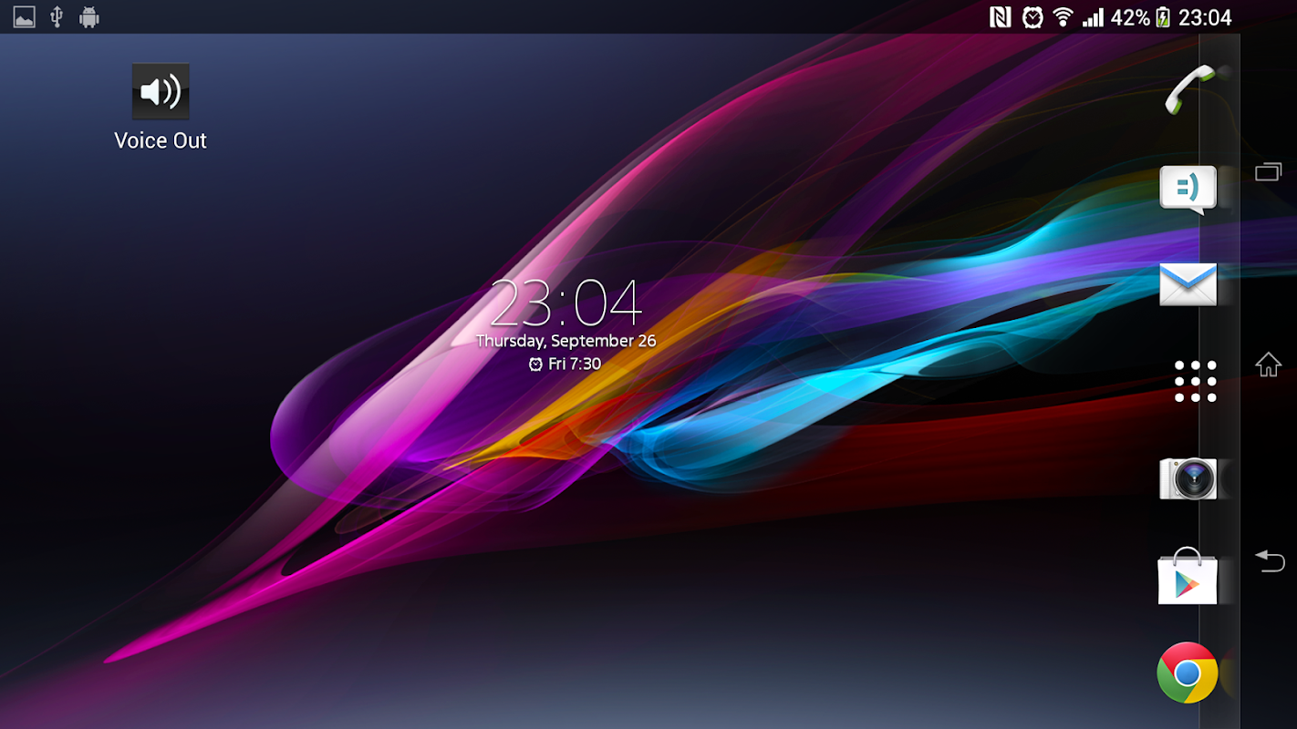1297x729 pixels.
Task: Open the Voice Out app shortcut
Action: point(161,107)
